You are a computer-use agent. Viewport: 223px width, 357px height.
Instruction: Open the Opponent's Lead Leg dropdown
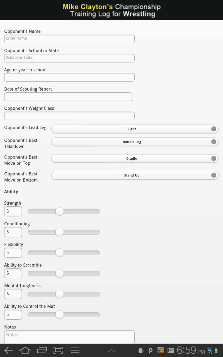click(x=135, y=129)
